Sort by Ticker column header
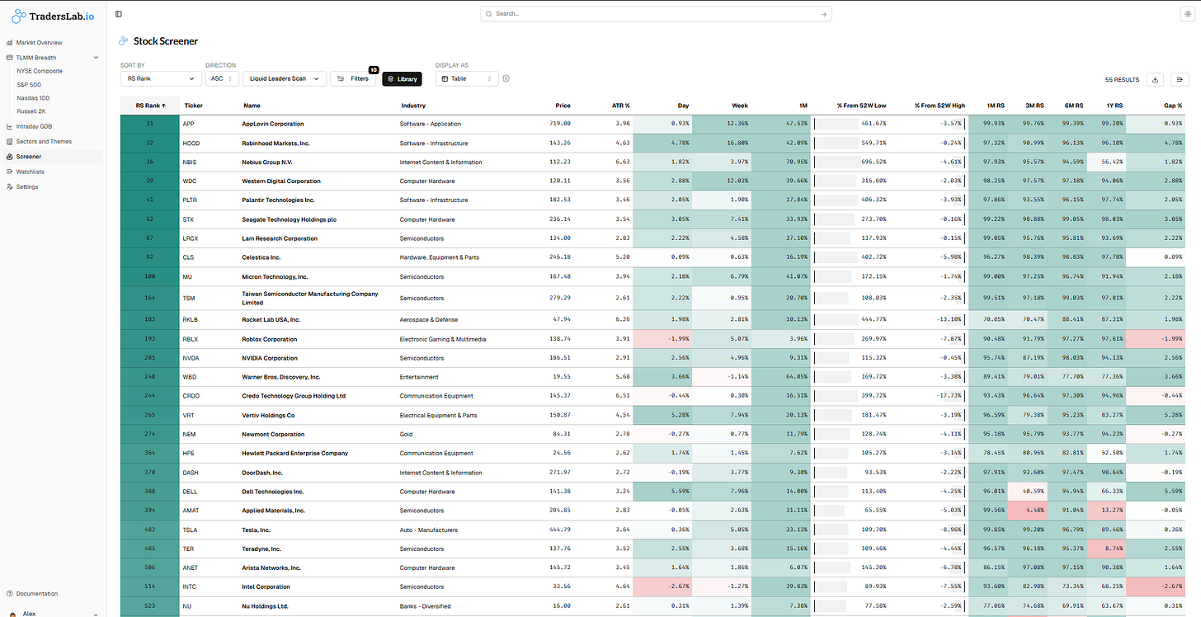The height and width of the screenshot is (617, 1201). [193, 106]
